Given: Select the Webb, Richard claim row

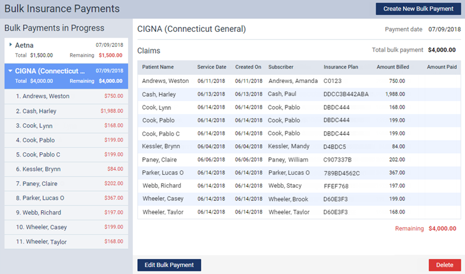Looking at the screenshot, I should pyautogui.click(x=299, y=185).
